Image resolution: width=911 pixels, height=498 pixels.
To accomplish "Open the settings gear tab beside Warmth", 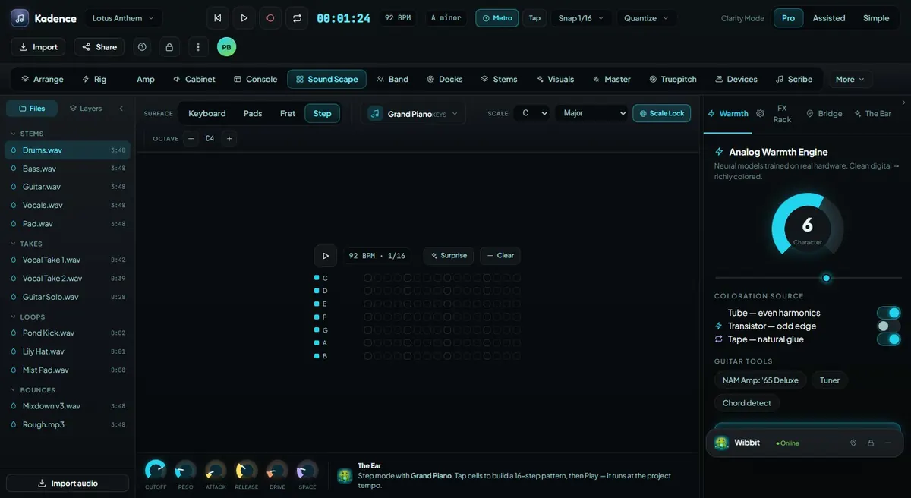I will [x=760, y=113].
